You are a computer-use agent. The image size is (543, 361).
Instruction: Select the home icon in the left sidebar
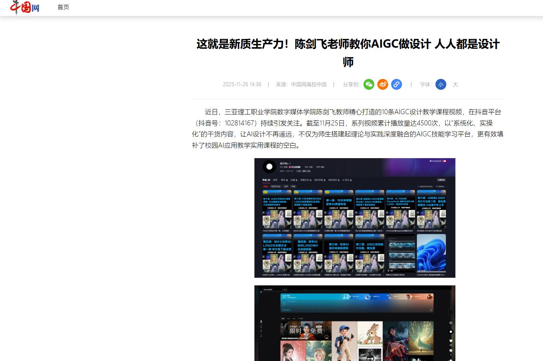261,321
